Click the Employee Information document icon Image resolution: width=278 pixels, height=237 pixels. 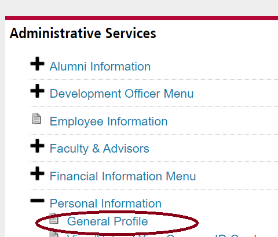[x=36, y=118]
